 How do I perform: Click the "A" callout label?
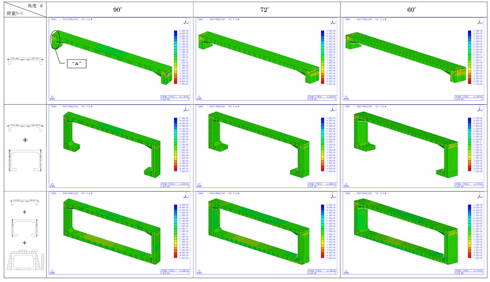(77, 64)
